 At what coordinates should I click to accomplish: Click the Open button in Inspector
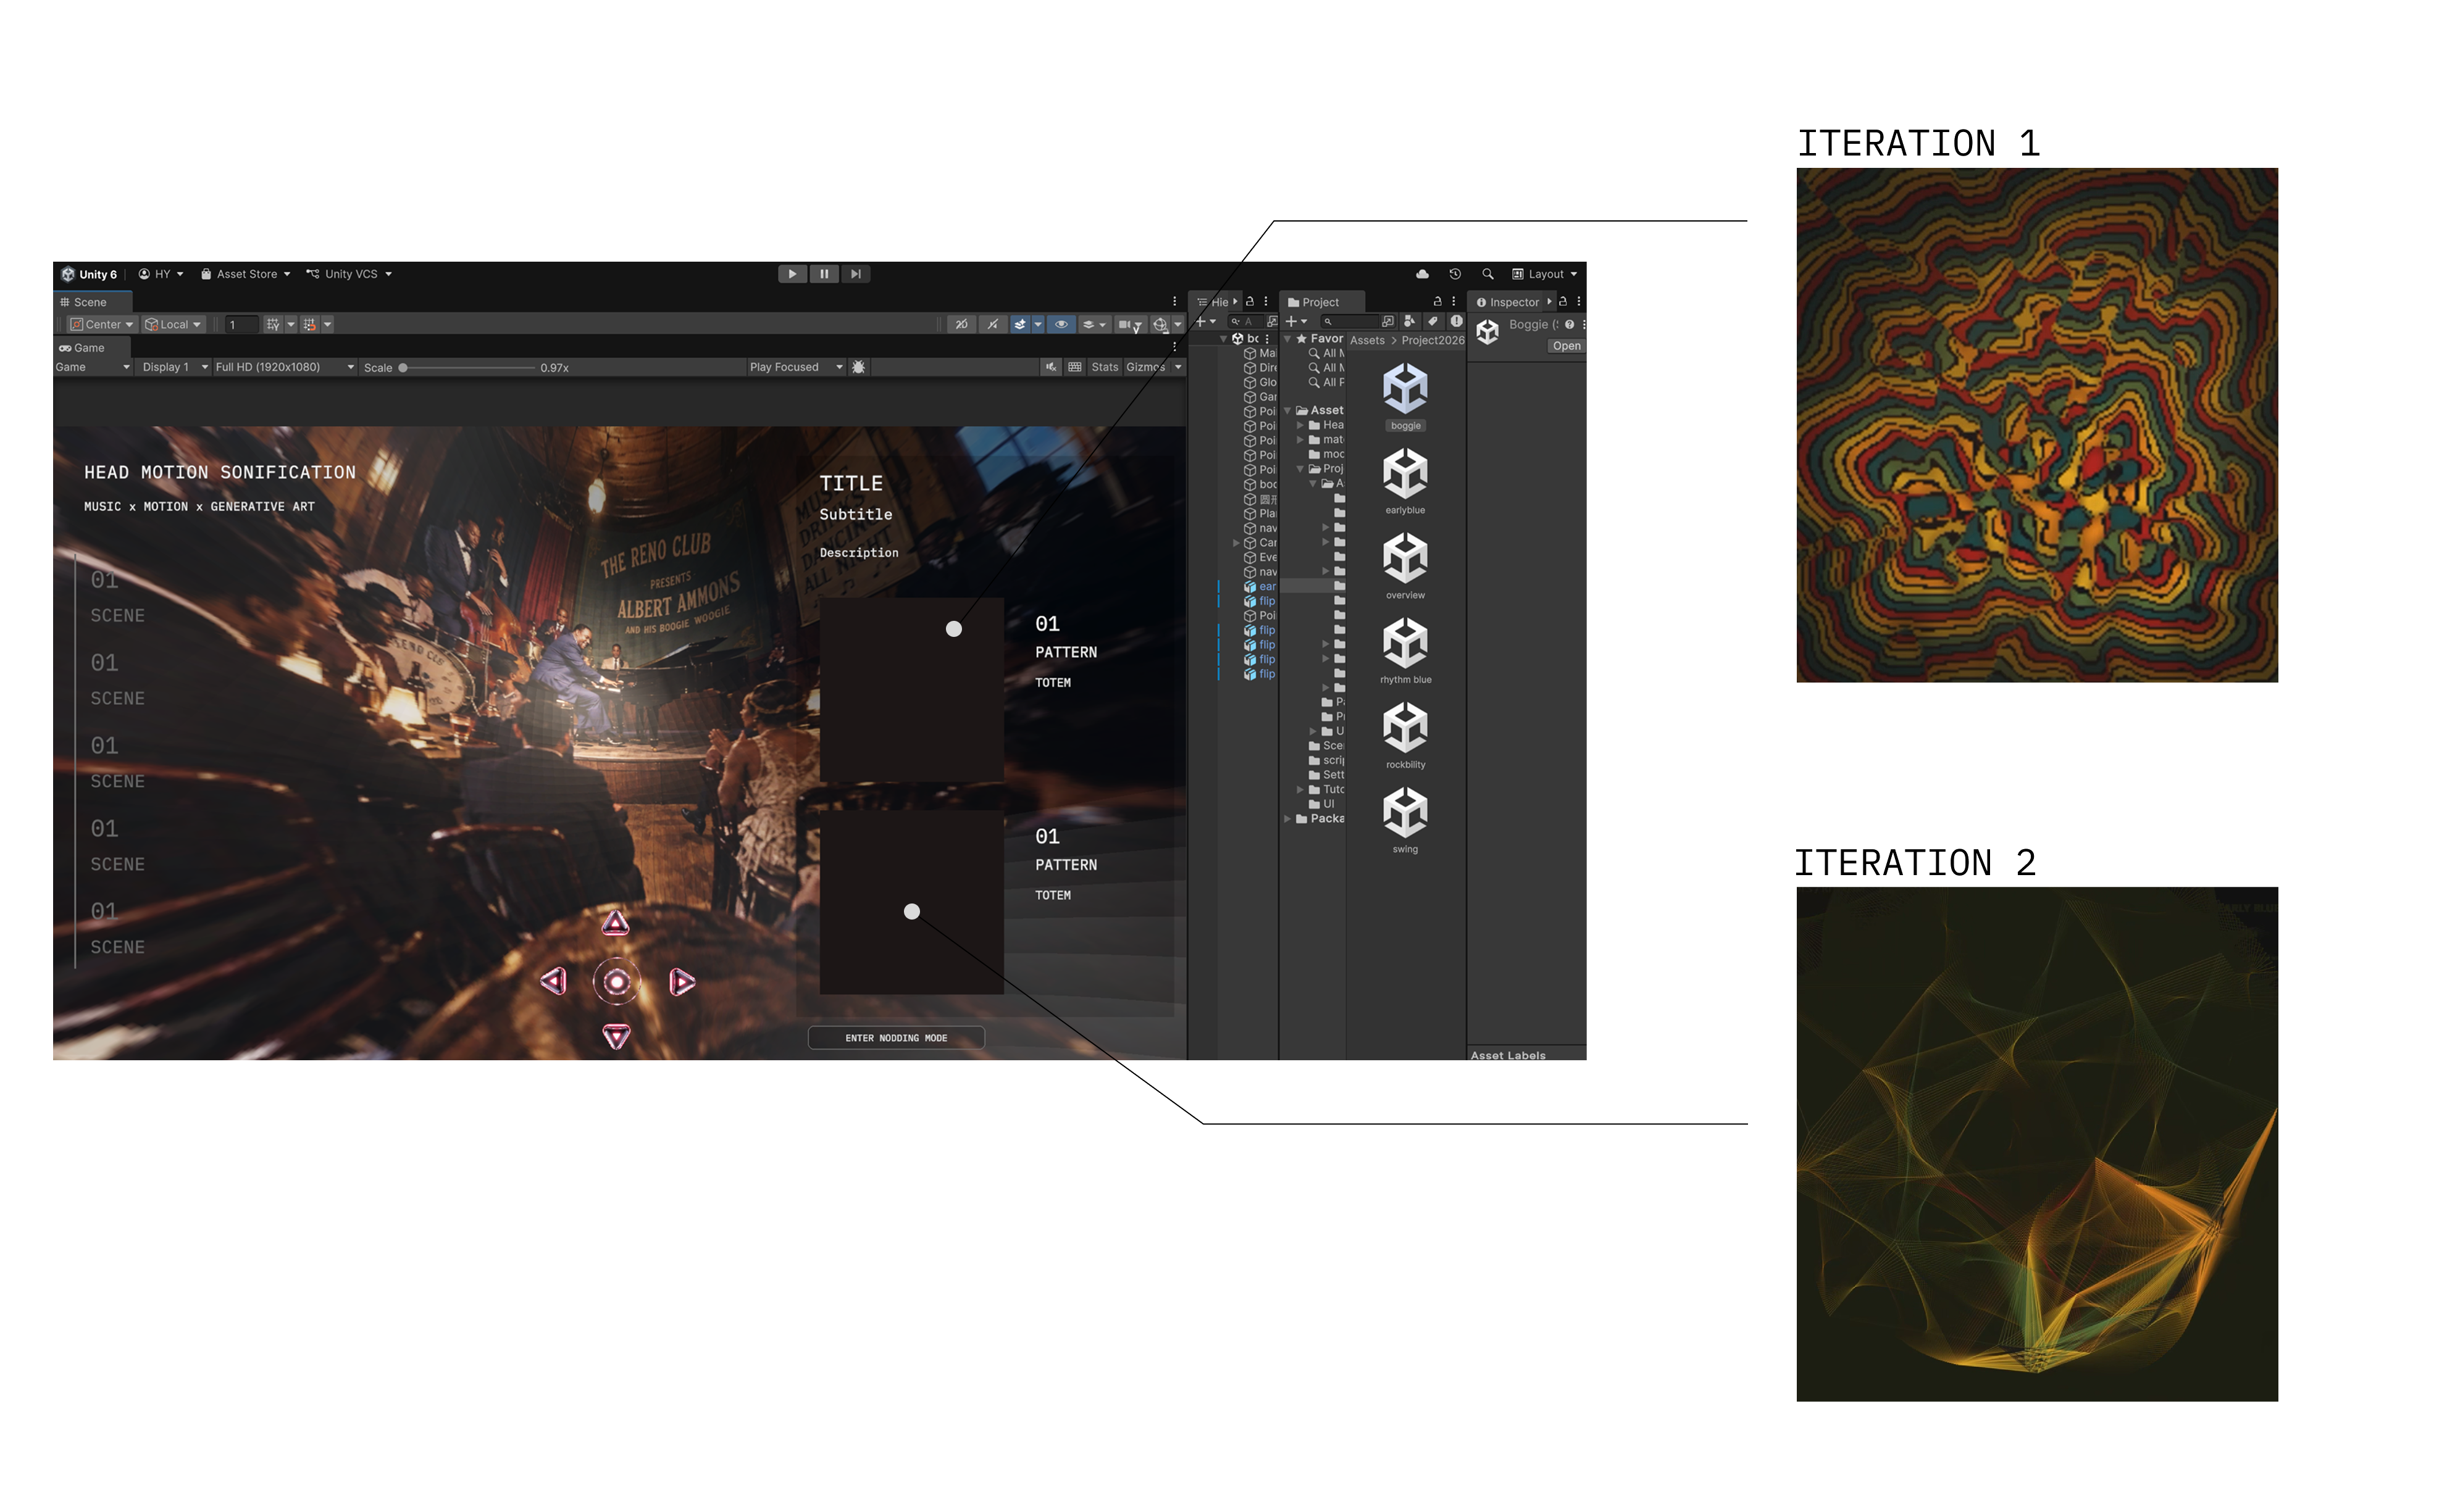[1566, 346]
